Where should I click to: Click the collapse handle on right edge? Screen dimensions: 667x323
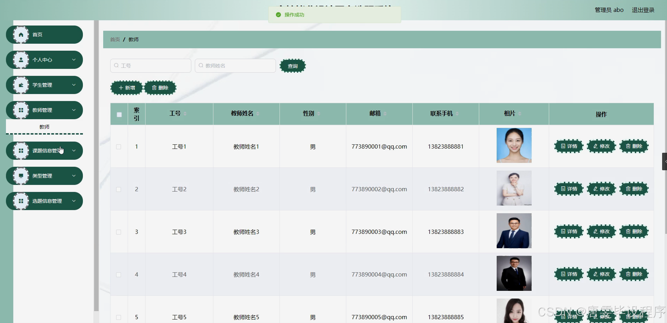tap(665, 161)
